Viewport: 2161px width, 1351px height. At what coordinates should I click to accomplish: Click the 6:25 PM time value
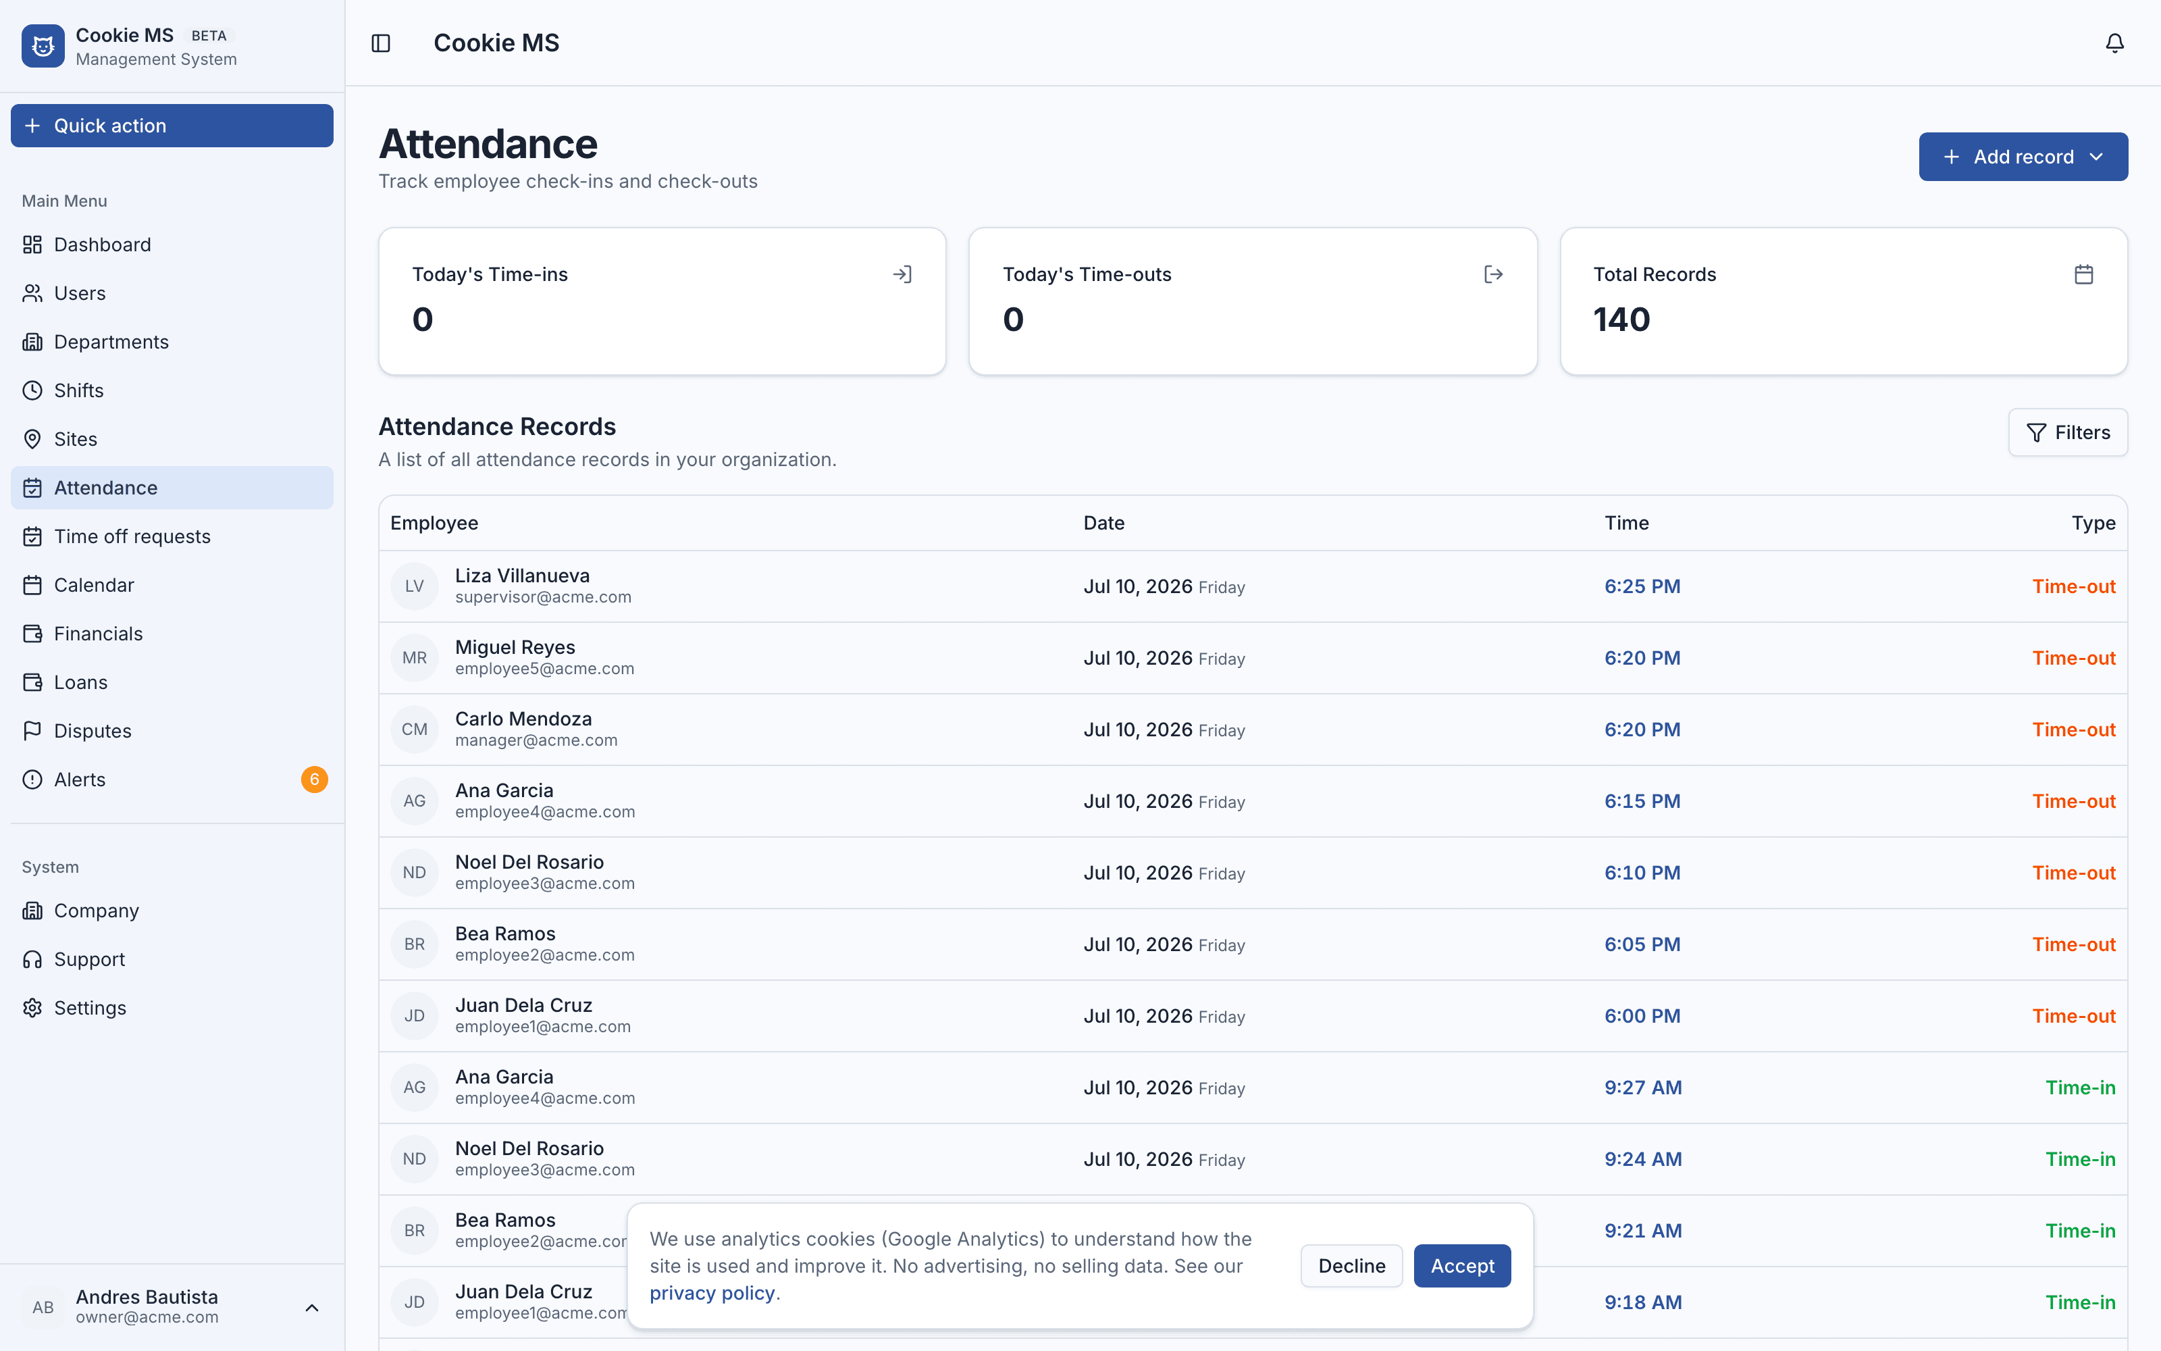coord(1642,586)
